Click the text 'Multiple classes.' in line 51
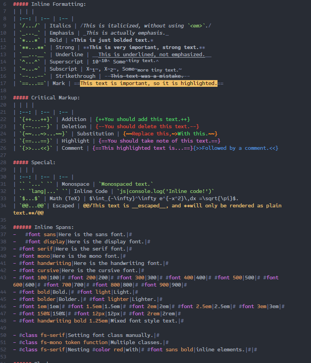This screenshot has height=363, width=311. [137, 342]
